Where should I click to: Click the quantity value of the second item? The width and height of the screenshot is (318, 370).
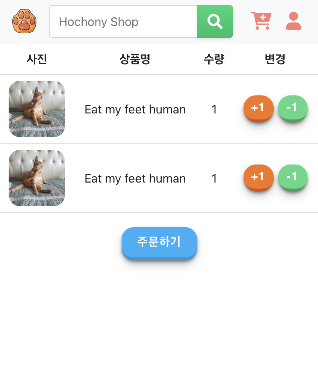tap(214, 179)
